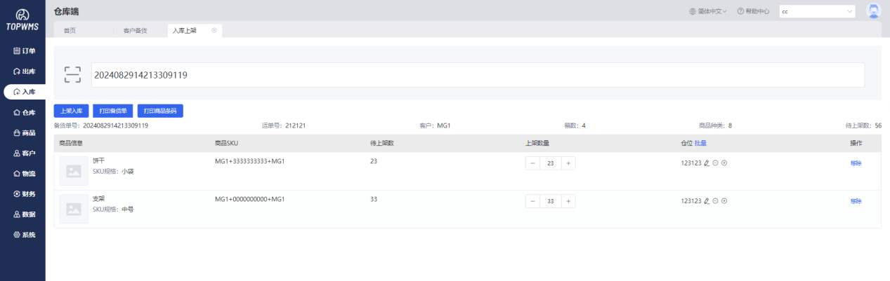Click the 上架入库 button
Viewport: 890px width, 281px height.
click(71, 111)
